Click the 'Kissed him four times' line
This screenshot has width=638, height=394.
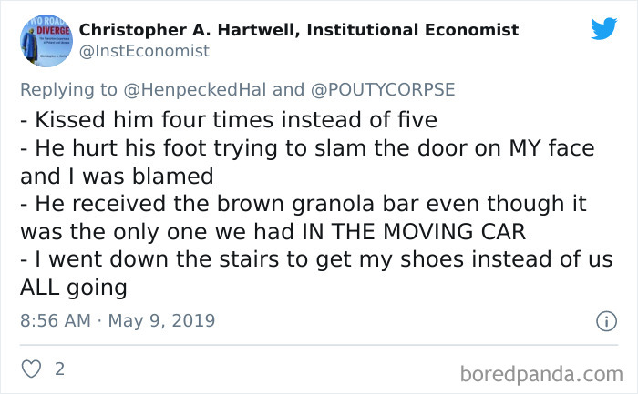229,119
